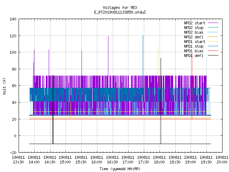Click the 'Voltages for MEX' chart title
The height and width of the screenshot is (172, 229).
tap(120, 8)
